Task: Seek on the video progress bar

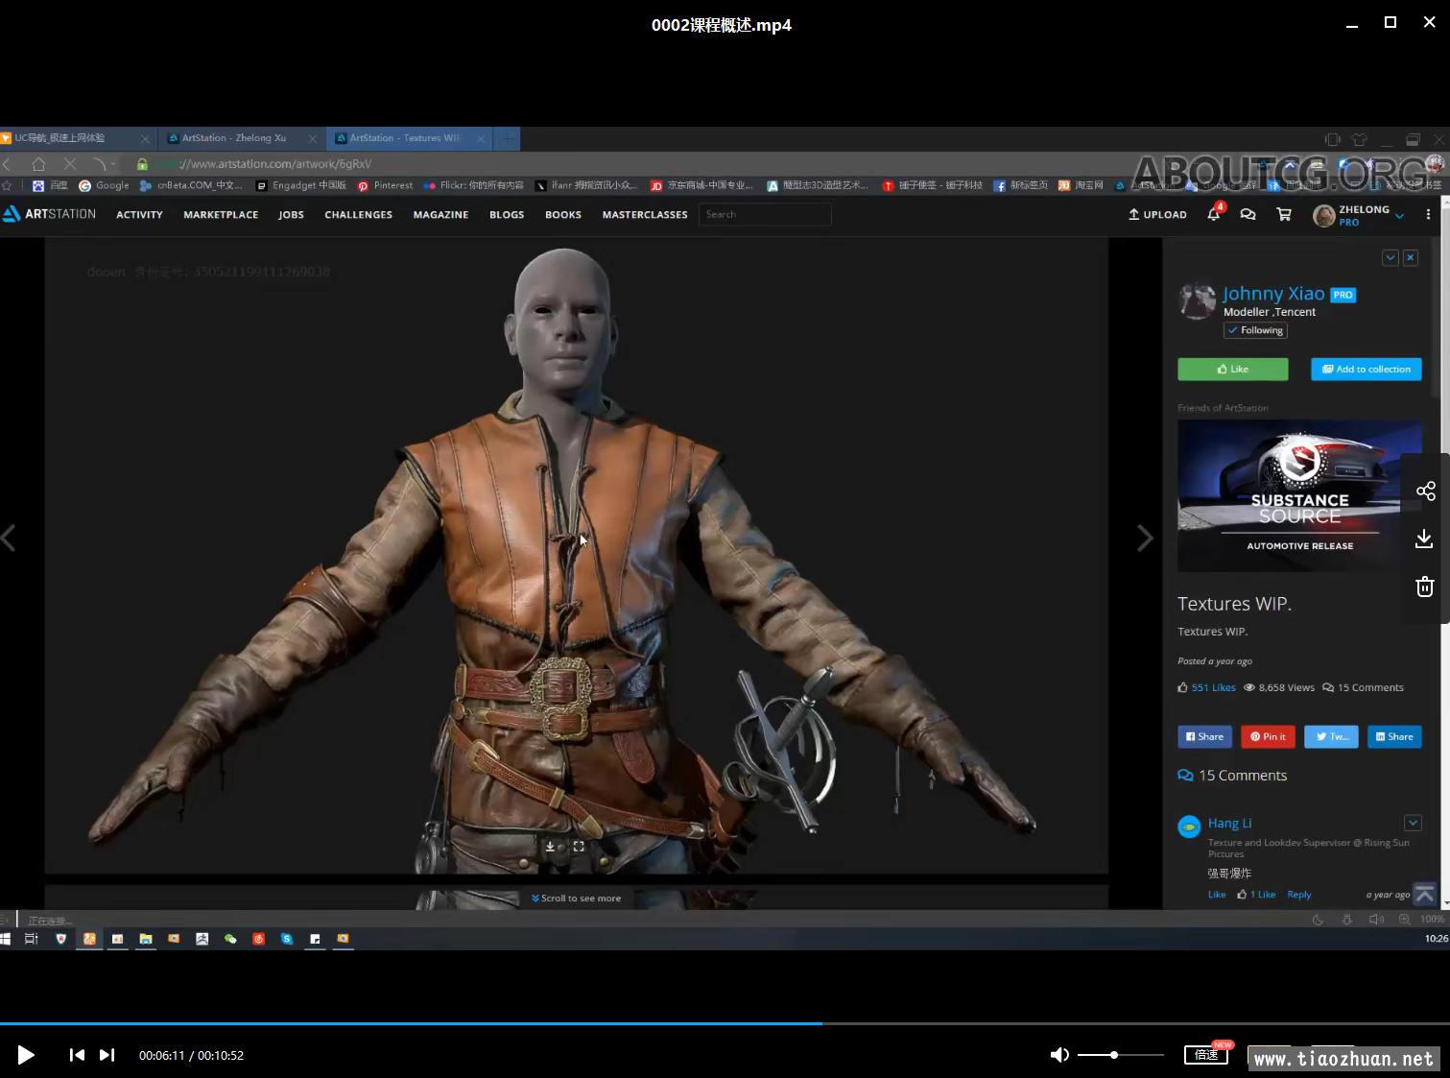Action: 725,1023
